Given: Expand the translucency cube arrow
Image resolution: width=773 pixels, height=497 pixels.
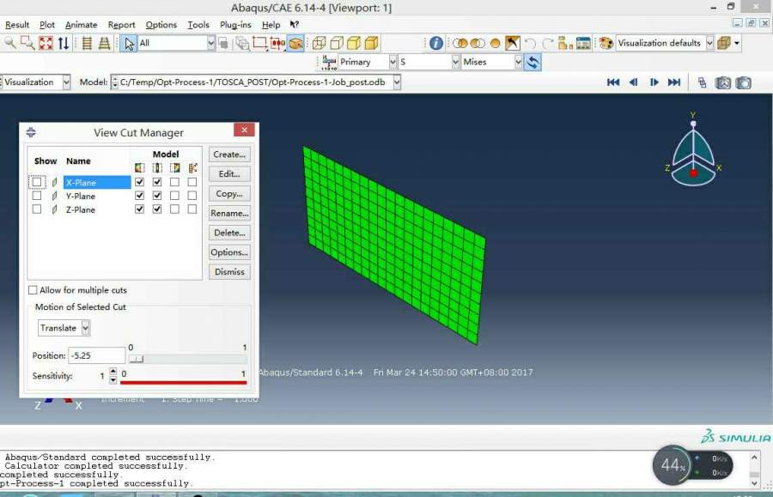Looking at the screenshot, I should click(737, 43).
